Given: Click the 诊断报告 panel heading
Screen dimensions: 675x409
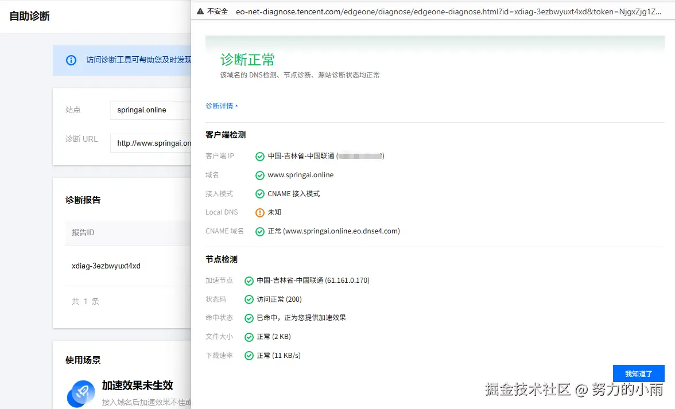Looking at the screenshot, I should tap(83, 200).
